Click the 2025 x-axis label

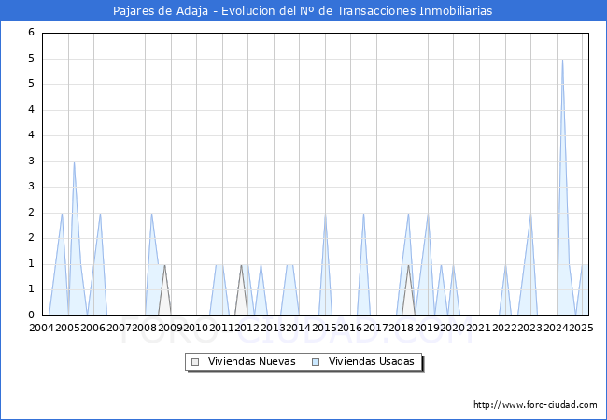coord(582,328)
